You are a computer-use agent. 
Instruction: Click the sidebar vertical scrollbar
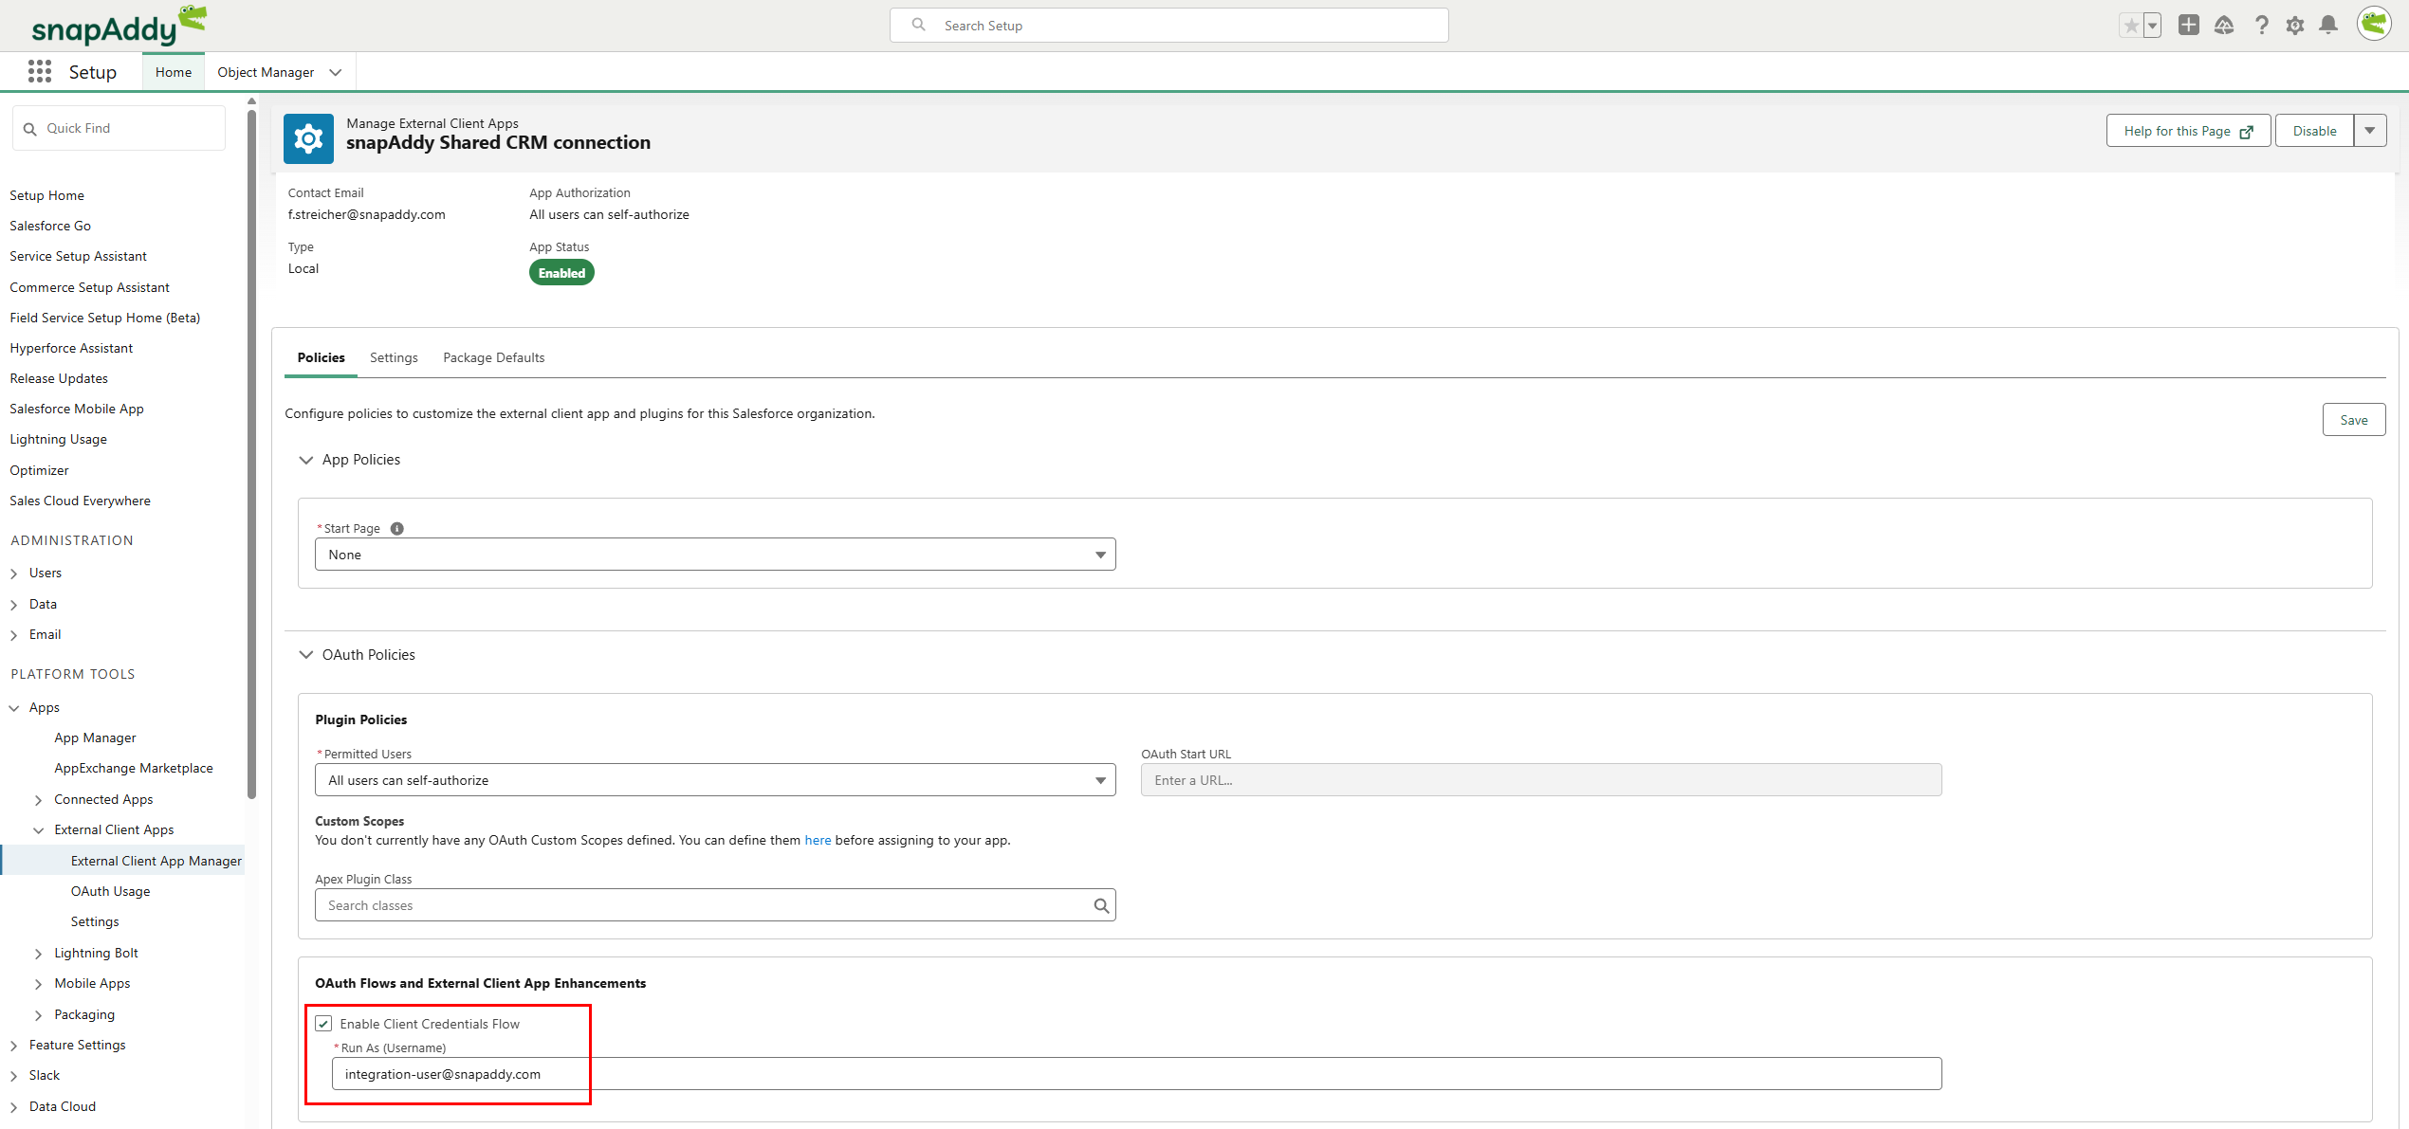[251, 455]
